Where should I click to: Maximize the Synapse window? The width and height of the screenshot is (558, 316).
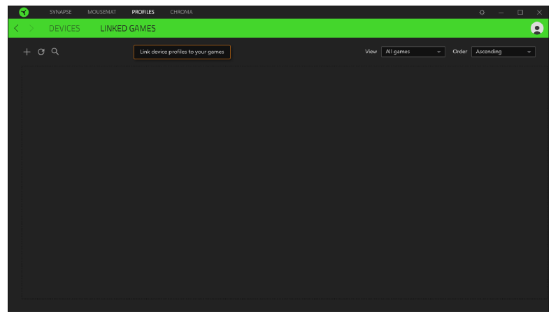pos(520,12)
